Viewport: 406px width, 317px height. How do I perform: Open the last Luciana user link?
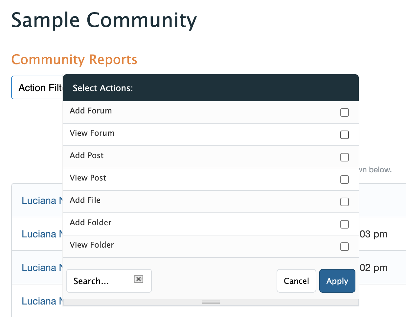click(x=39, y=301)
